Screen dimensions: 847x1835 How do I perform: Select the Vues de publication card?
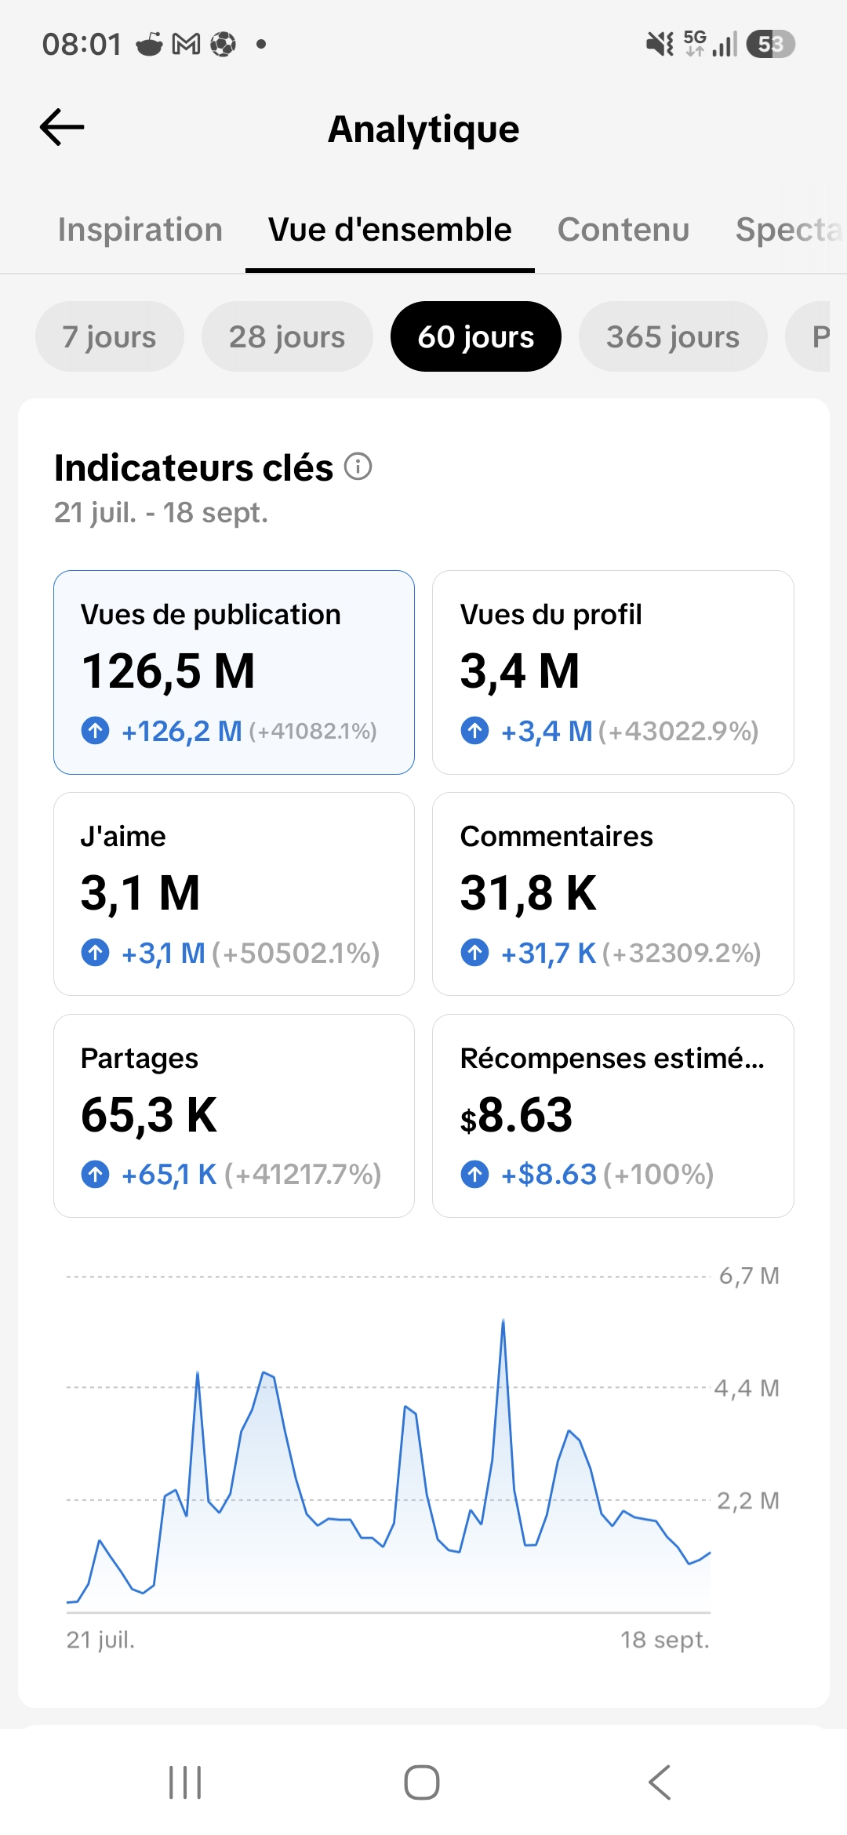234,672
